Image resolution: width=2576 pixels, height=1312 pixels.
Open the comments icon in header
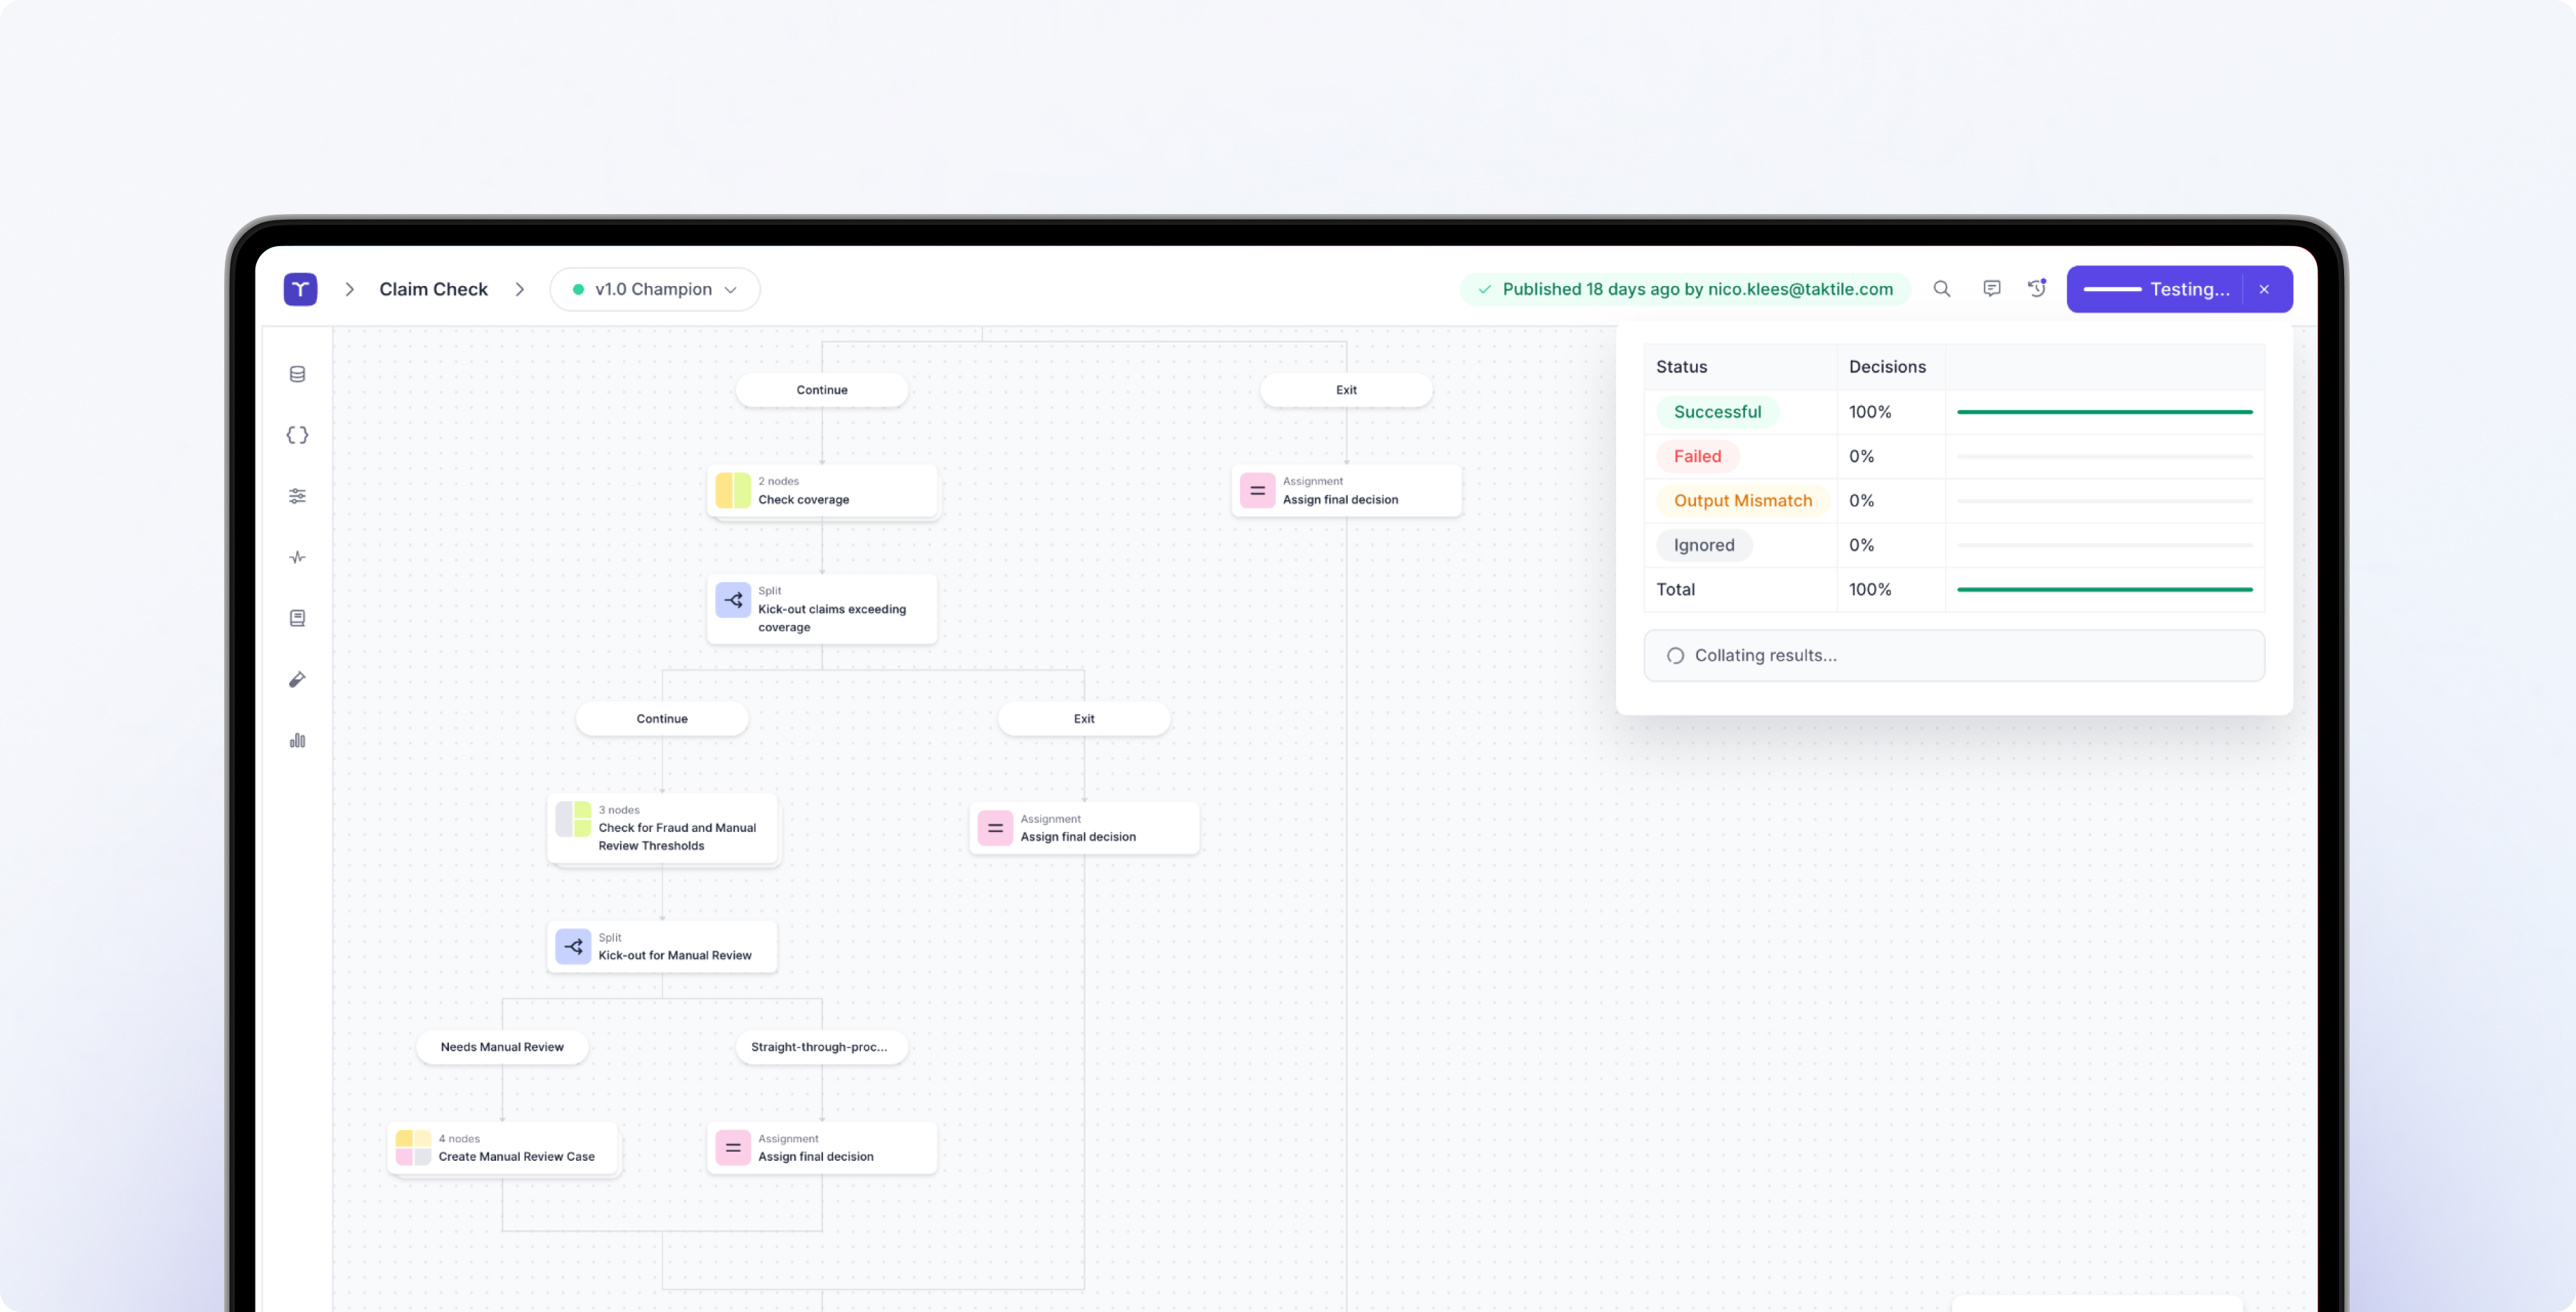point(1991,289)
